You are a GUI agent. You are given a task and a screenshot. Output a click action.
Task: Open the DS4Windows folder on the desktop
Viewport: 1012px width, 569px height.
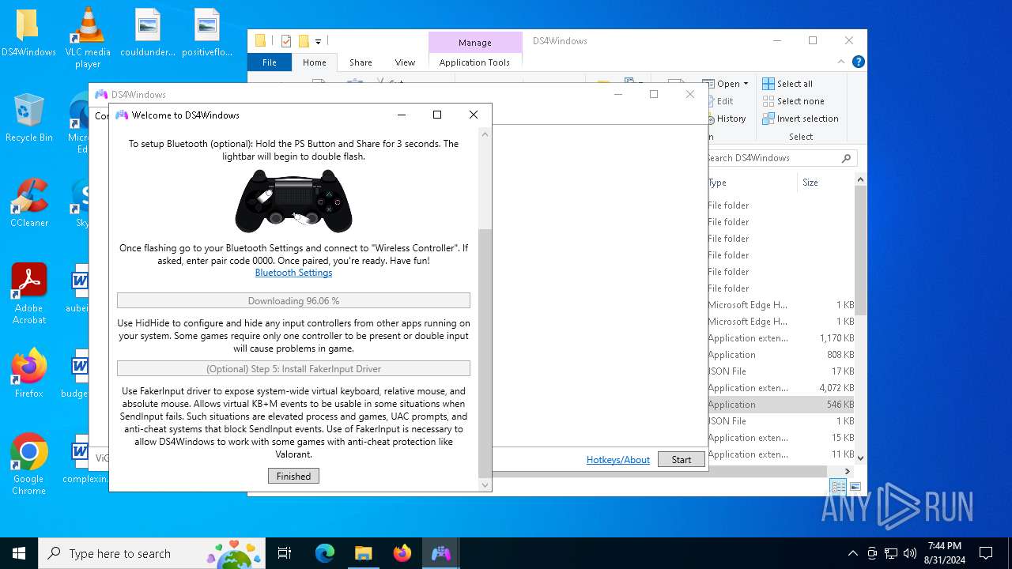pos(28,33)
